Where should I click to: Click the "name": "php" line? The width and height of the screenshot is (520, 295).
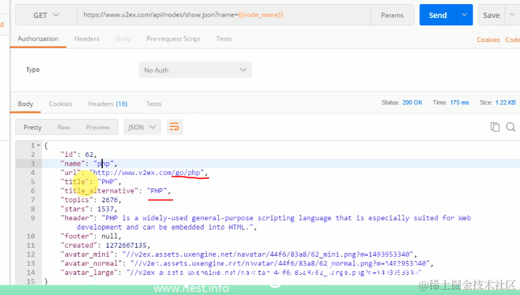tap(89, 164)
